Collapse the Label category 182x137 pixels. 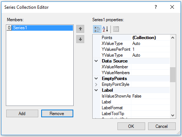96,90
